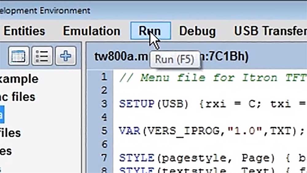Open the Emulation menu
The image size is (307, 173).
click(x=91, y=31)
